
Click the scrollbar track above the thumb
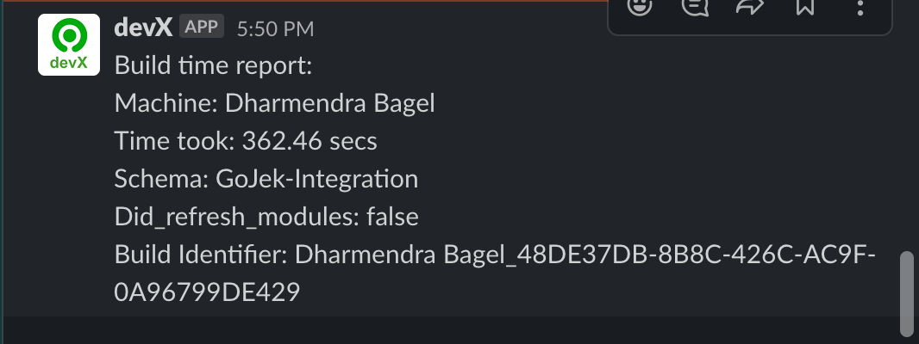(907, 126)
